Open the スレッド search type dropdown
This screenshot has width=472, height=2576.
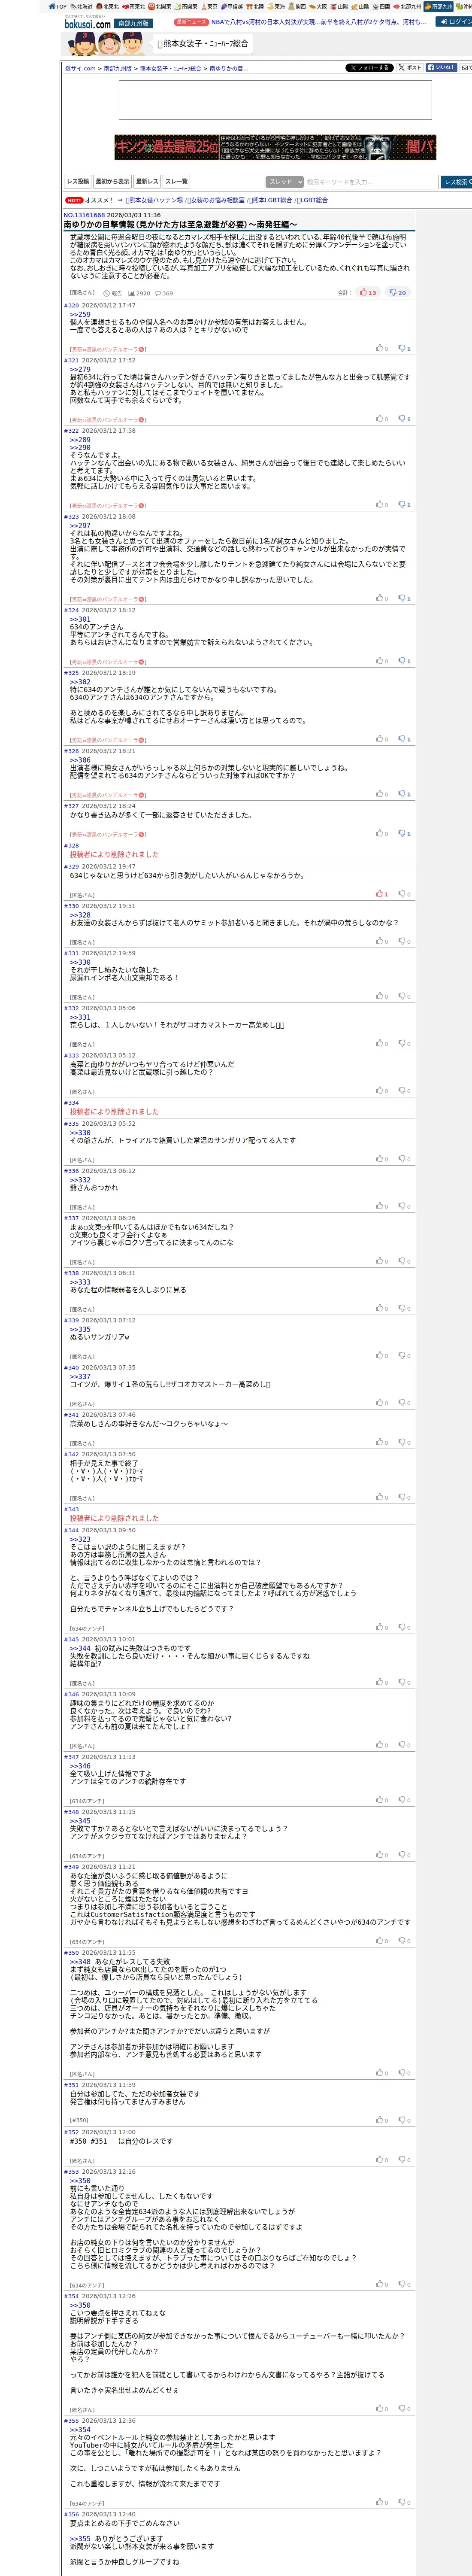point(285,182)
